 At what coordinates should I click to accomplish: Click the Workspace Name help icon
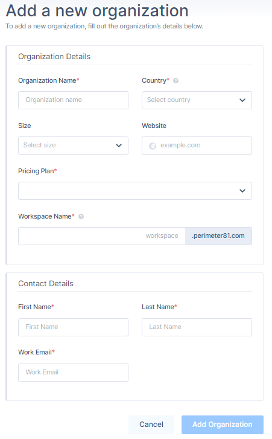pos(81,216)
